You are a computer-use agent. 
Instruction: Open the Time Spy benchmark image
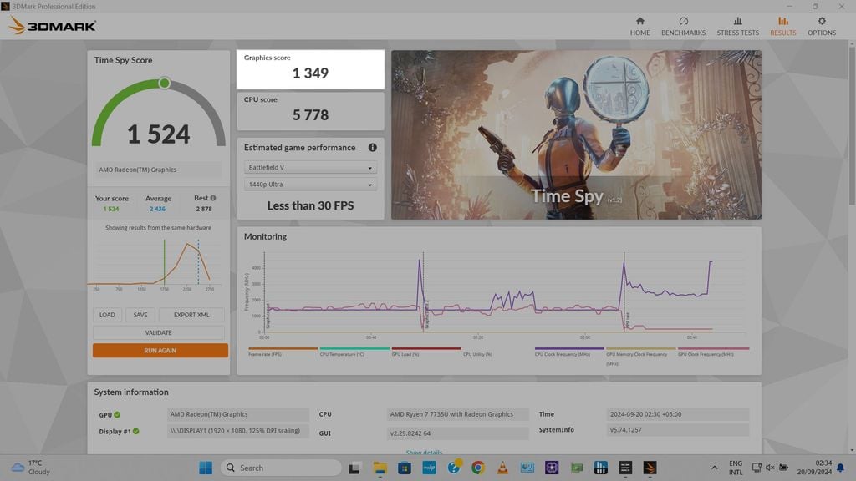point(576,134)
